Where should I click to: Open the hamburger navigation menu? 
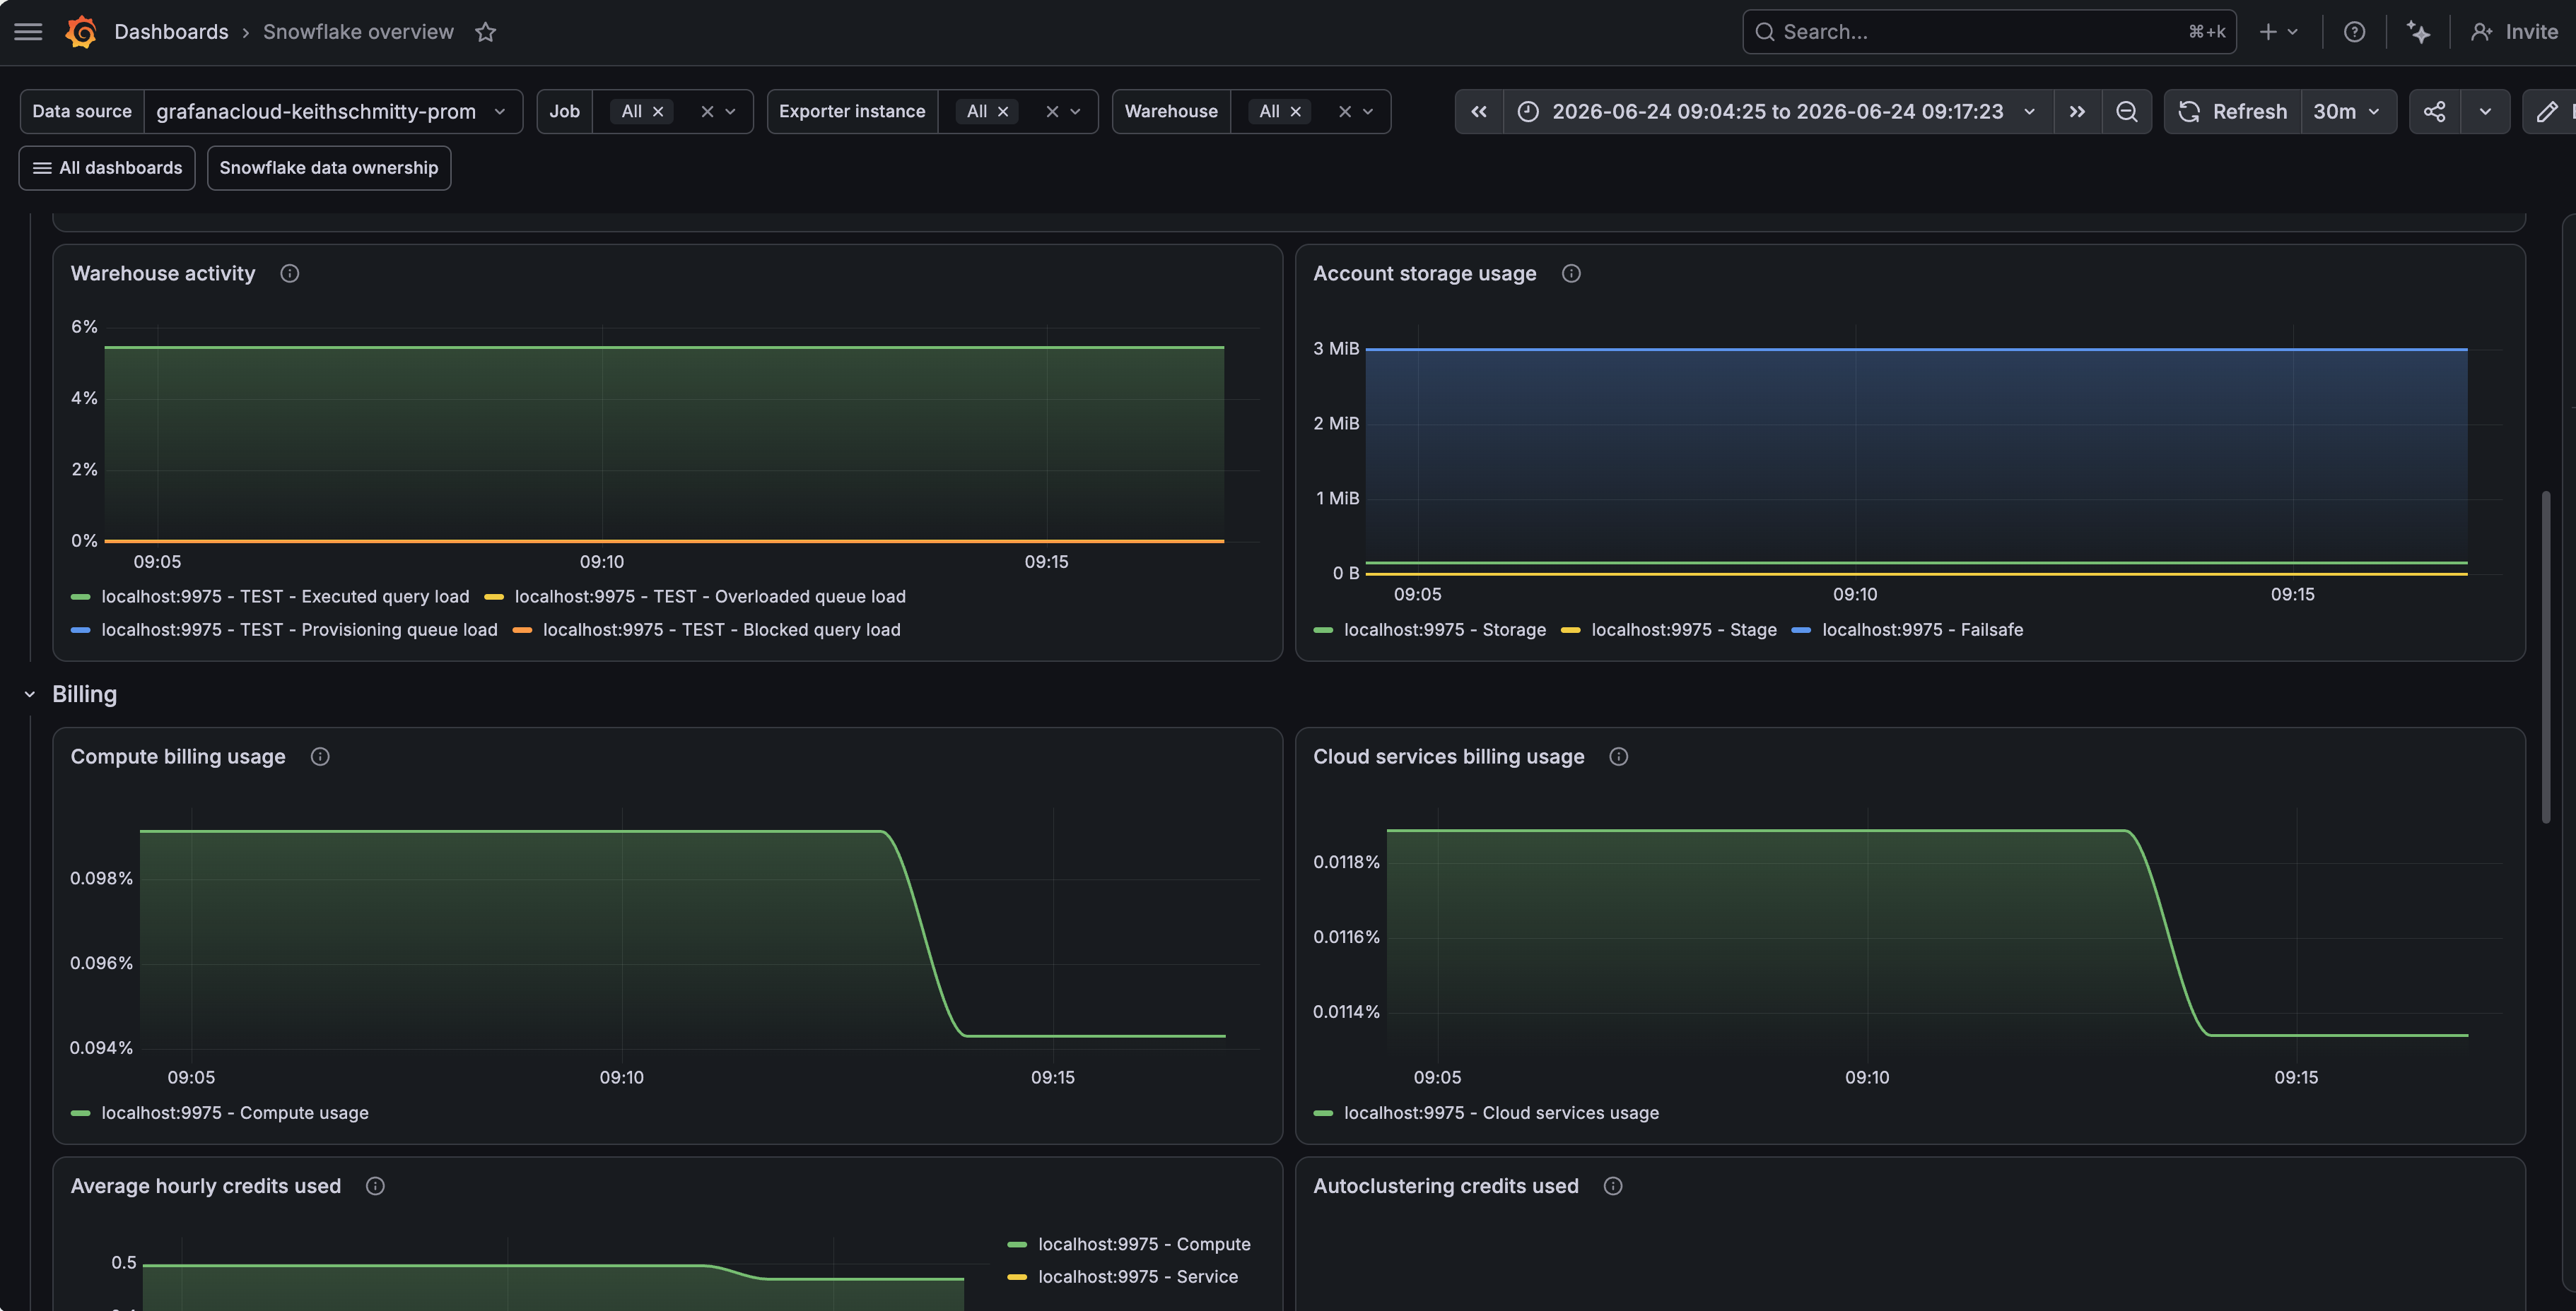point(28,32)
